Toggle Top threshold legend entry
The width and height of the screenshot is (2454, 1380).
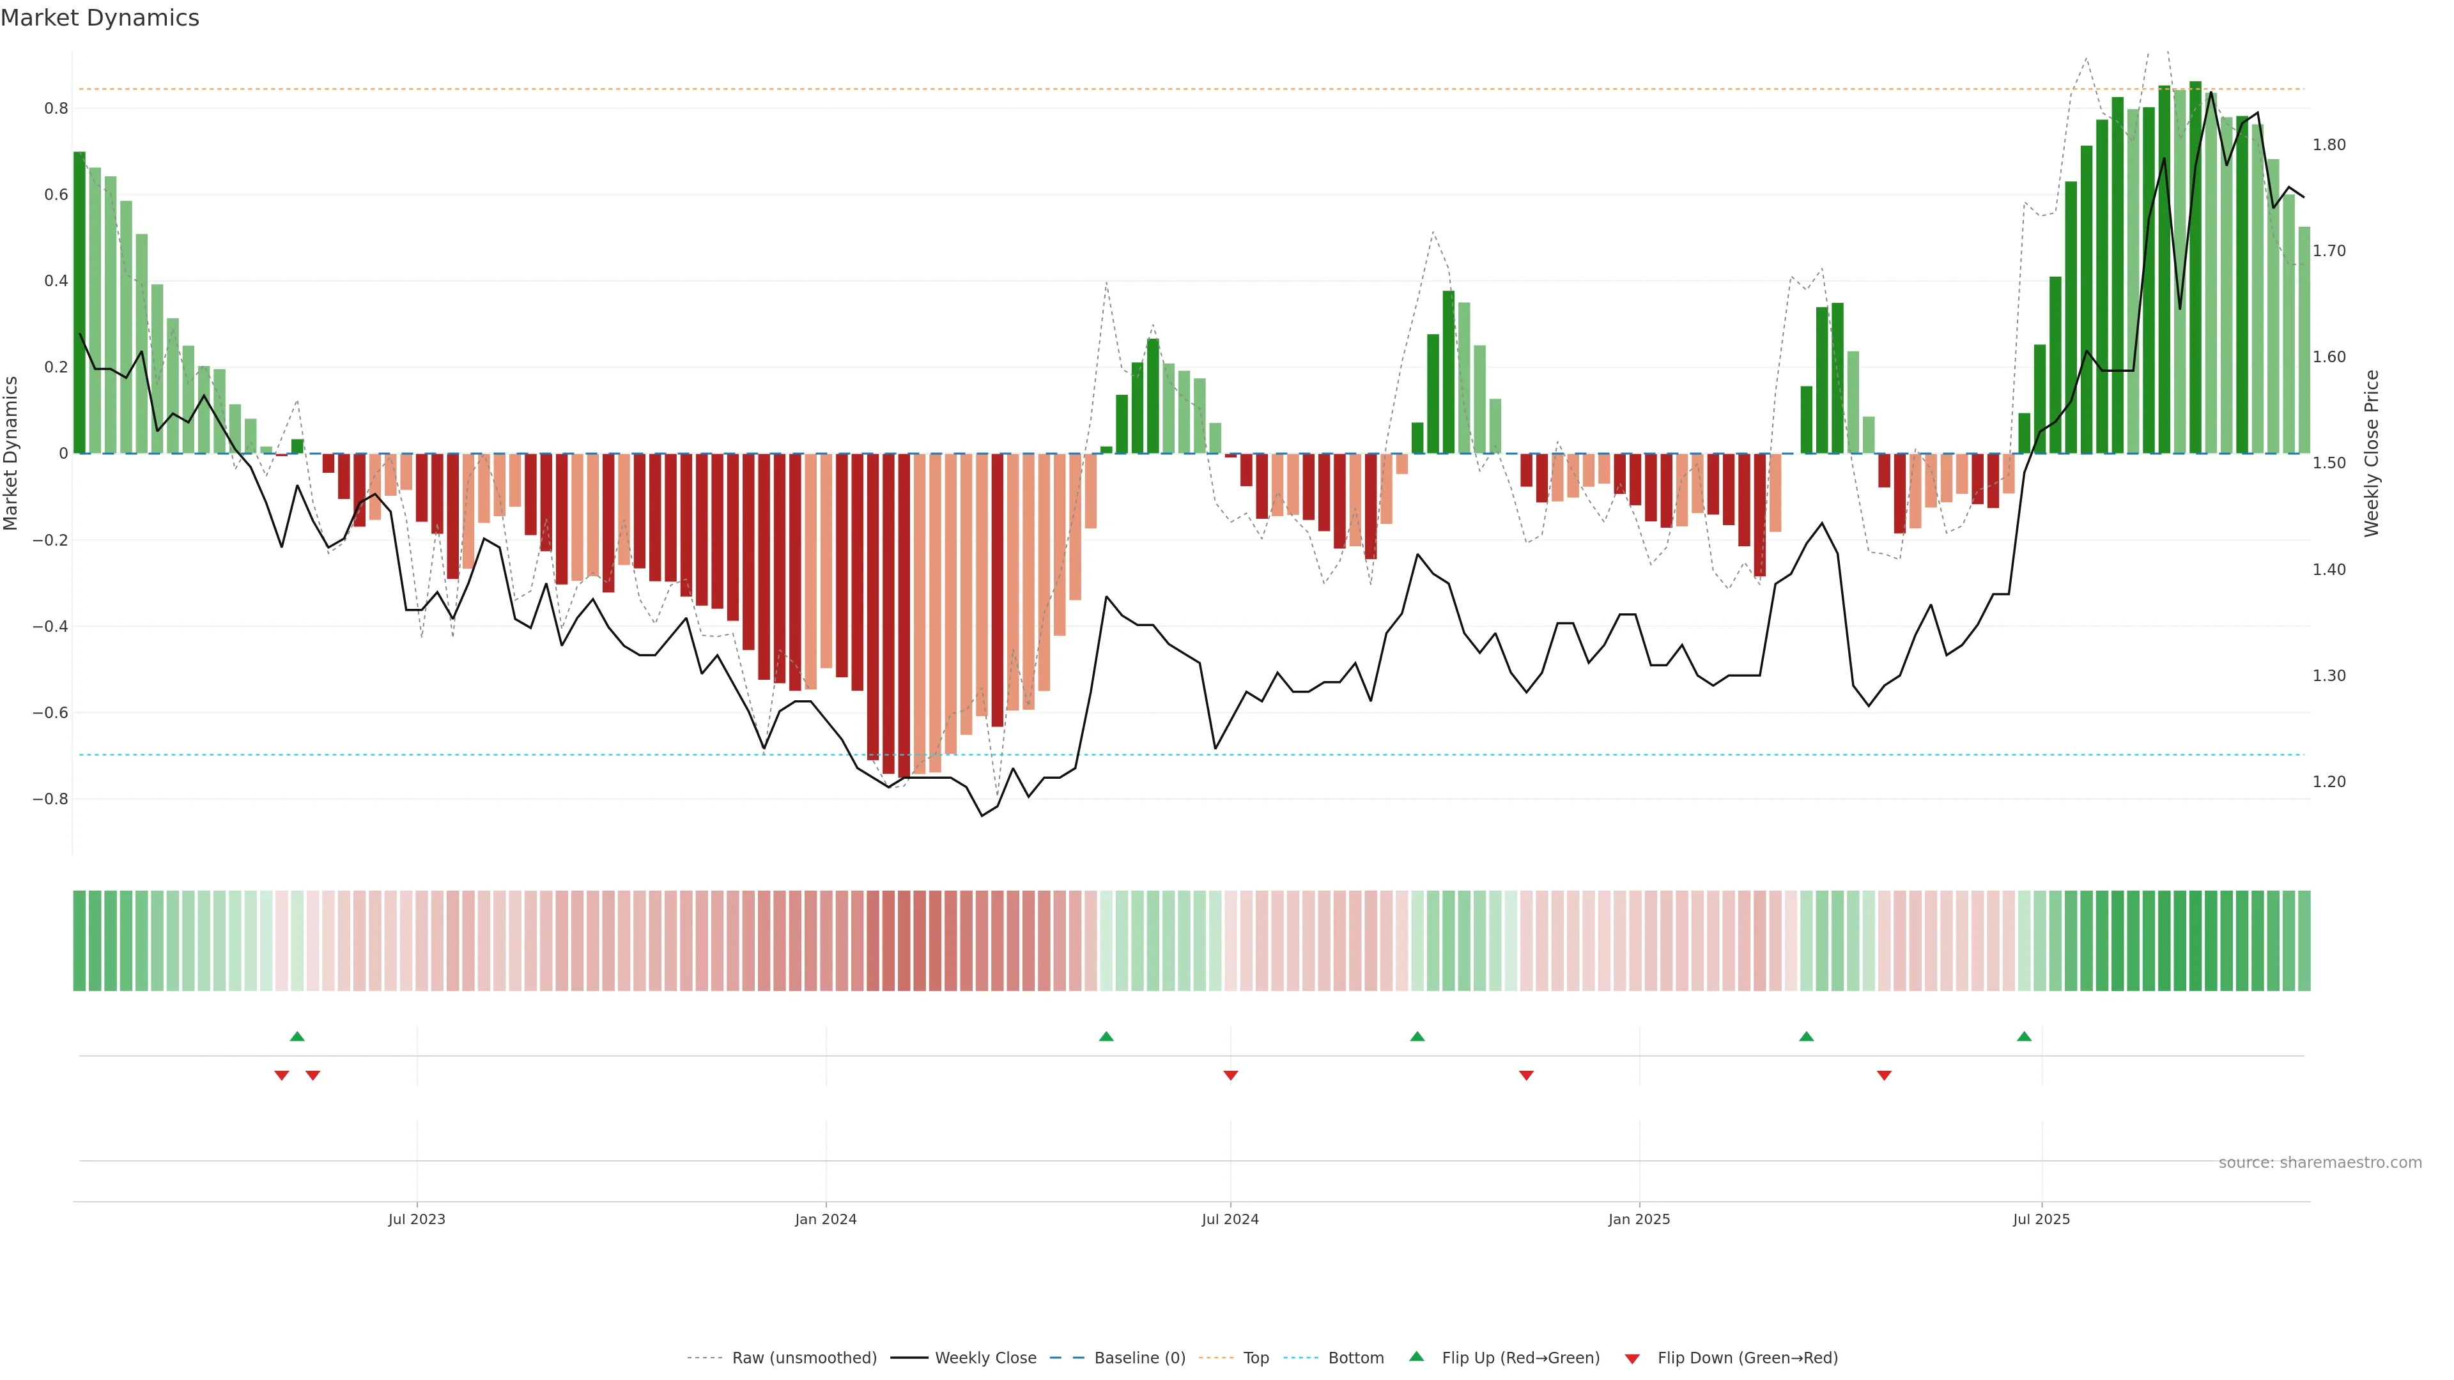(x=1256, y=1358)
